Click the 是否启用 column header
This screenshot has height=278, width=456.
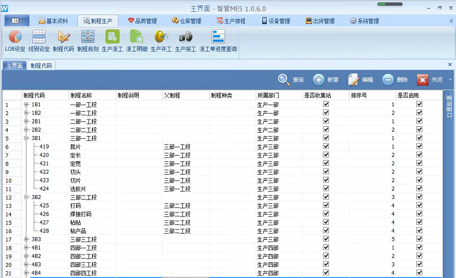coord(419,96)
